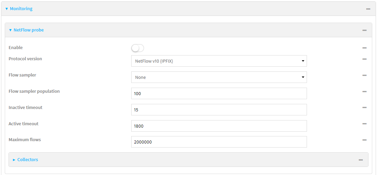Collapse the NetFlow probe panel
The height and width of the screenshot is (175, 377).
tap(28, 30)
